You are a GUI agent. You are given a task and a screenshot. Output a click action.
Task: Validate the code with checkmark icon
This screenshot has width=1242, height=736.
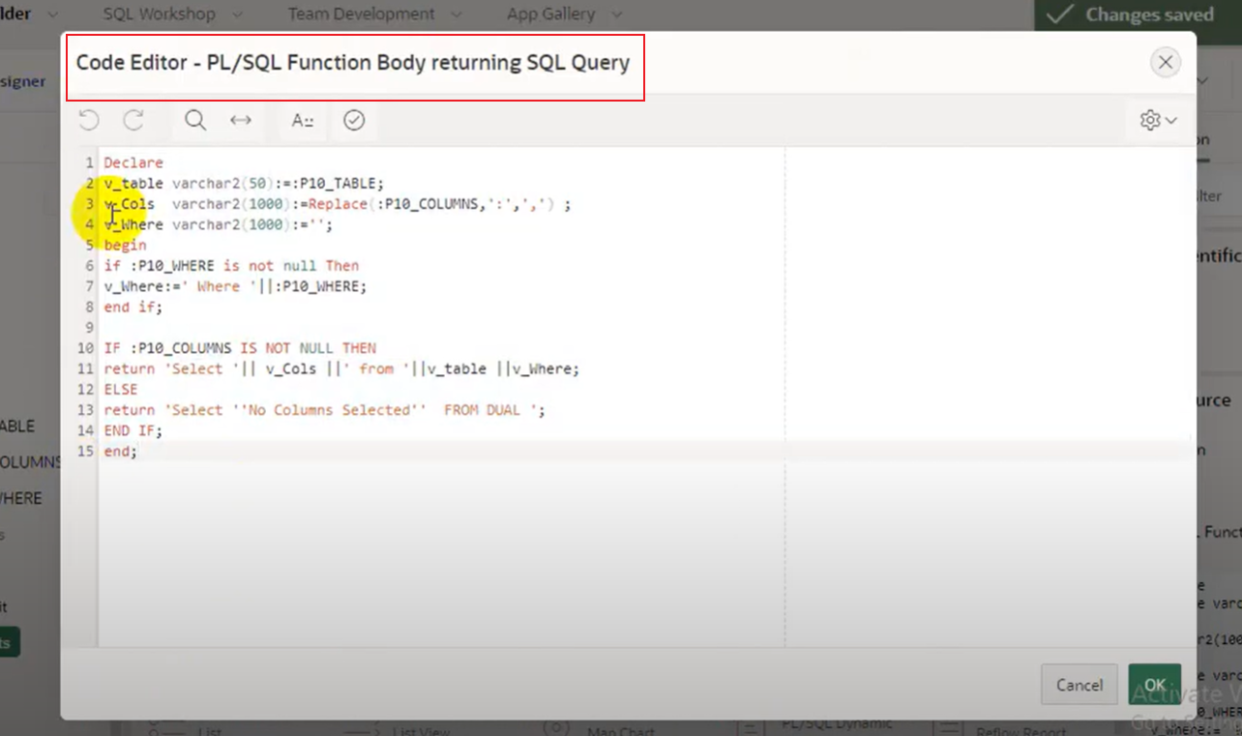point(354,120)
